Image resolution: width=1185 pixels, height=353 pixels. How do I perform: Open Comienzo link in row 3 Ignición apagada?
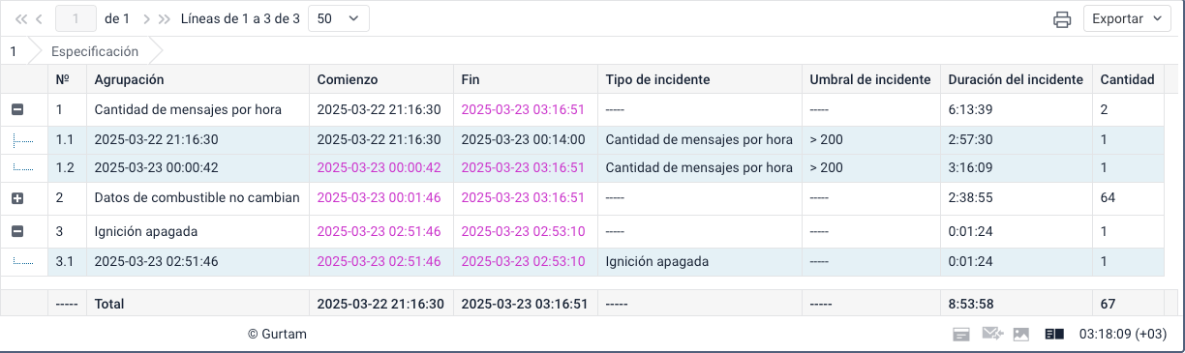(379, 232)
